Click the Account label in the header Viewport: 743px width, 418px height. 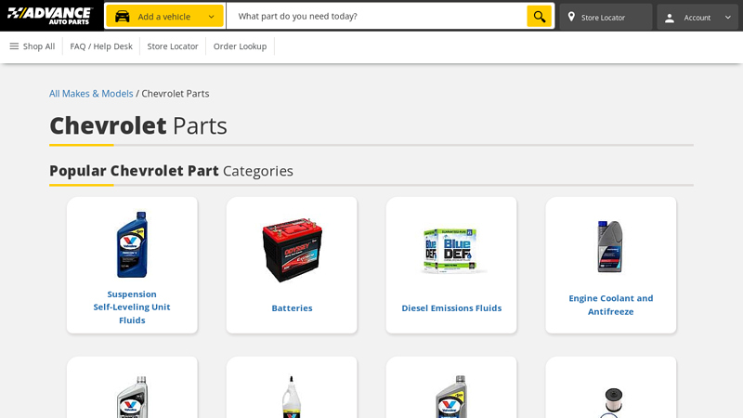point(697,18)
